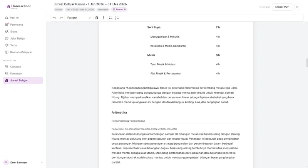This screenshot has width=308, height=168.
Task: Open Cakupan under Momentum
Action: pyautogui.click(x=23, y=67)
